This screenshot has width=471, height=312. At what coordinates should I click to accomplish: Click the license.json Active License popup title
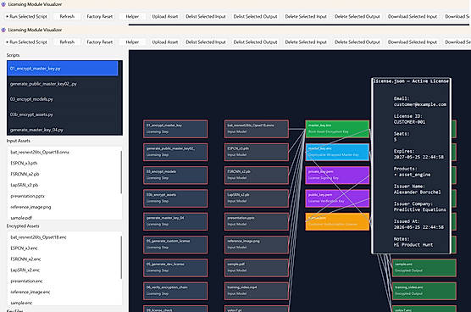(411, 81)
